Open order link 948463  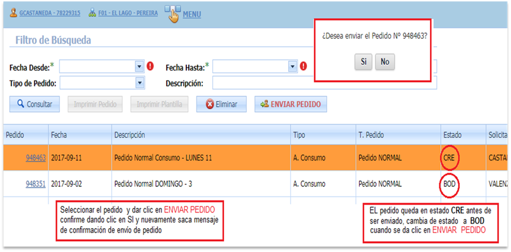pos(36,158)
